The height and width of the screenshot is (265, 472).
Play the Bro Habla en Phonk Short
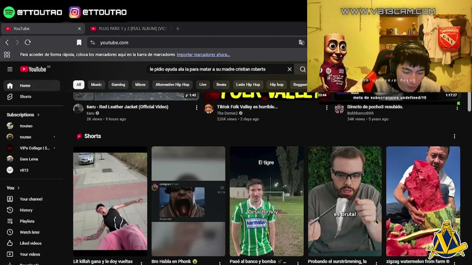pyautogui.click(x=188, y=201)
